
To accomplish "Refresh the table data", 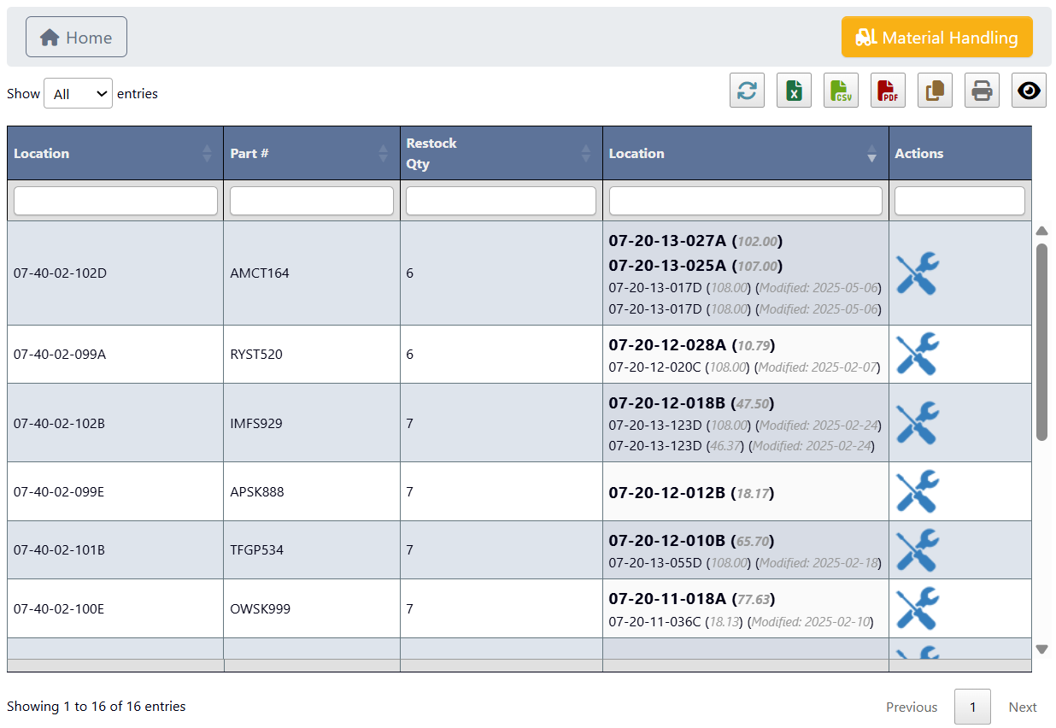I will pyautogui.click(x=747, y=90).
